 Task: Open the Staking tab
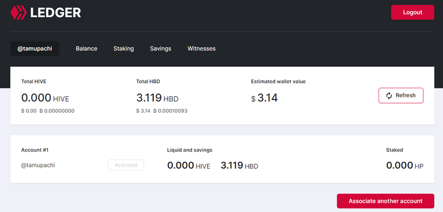pos(123,48)
